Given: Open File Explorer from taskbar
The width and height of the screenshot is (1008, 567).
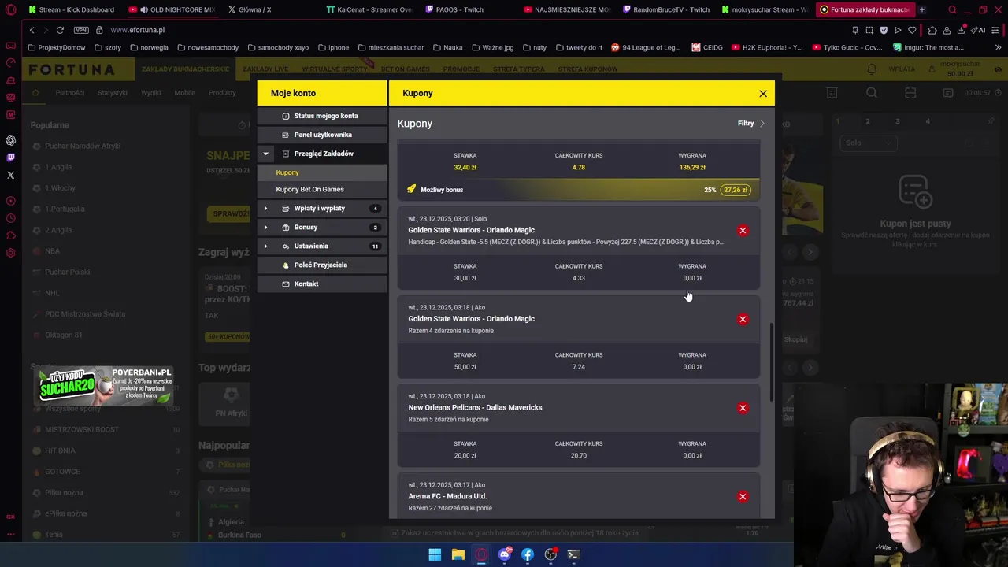Looking at the screenshot, I should tap(458, 555).
